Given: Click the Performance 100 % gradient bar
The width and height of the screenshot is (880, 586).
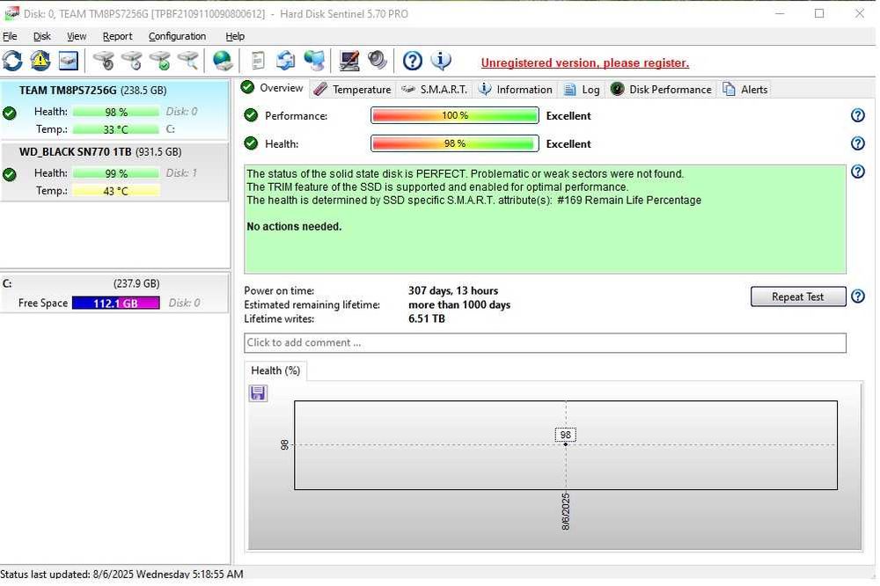Looking at the screenshot, I should pyautogui.click(x=455, y=115).
